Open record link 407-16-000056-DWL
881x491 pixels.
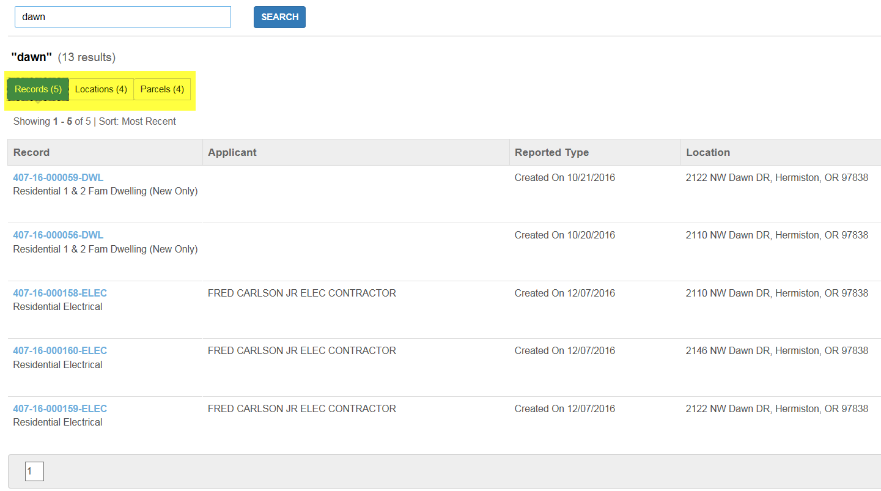58,235
